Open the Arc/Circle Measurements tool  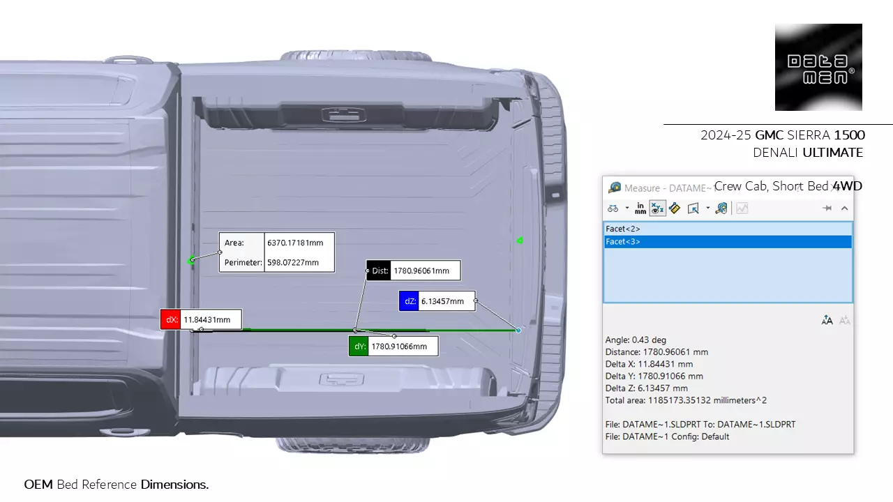click(613, 208)
